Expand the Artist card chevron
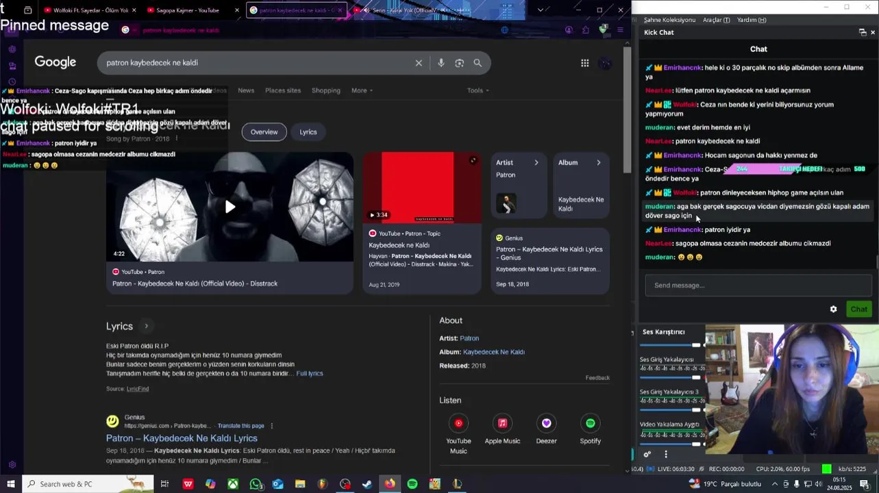 (x=536, y=163)
